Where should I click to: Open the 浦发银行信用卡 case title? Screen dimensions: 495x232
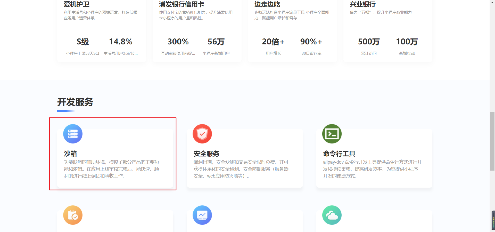(x=181, y=4)
